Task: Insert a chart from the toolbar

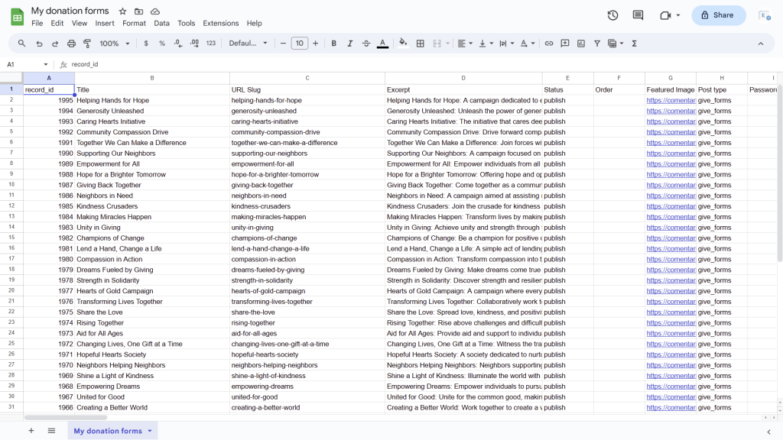Action: [580, 44]
